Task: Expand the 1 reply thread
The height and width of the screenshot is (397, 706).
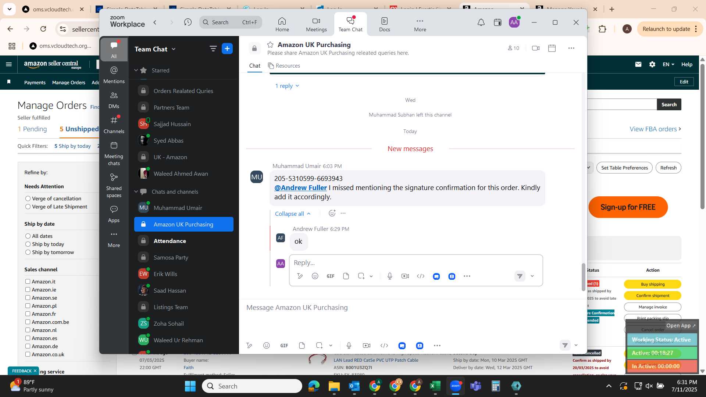Action: tap(287, 86)
